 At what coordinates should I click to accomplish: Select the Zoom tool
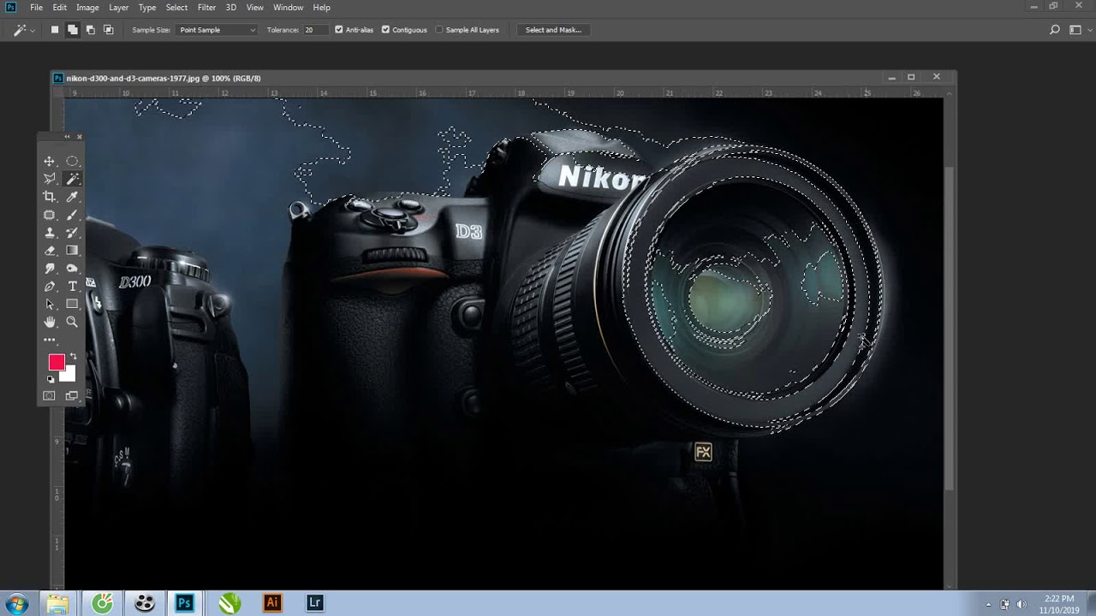pos(72,323)
